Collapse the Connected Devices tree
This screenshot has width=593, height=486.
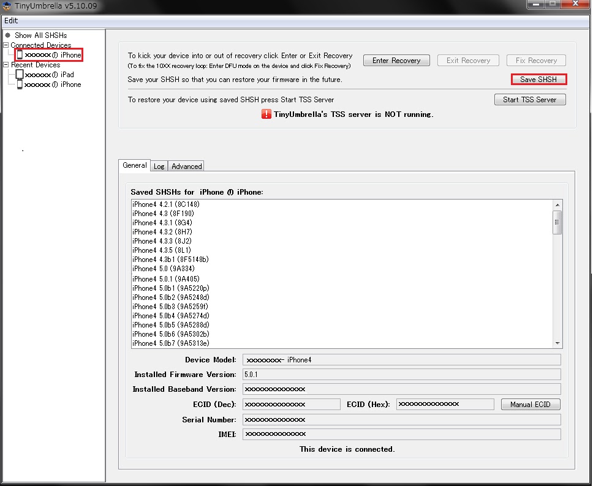5,45
